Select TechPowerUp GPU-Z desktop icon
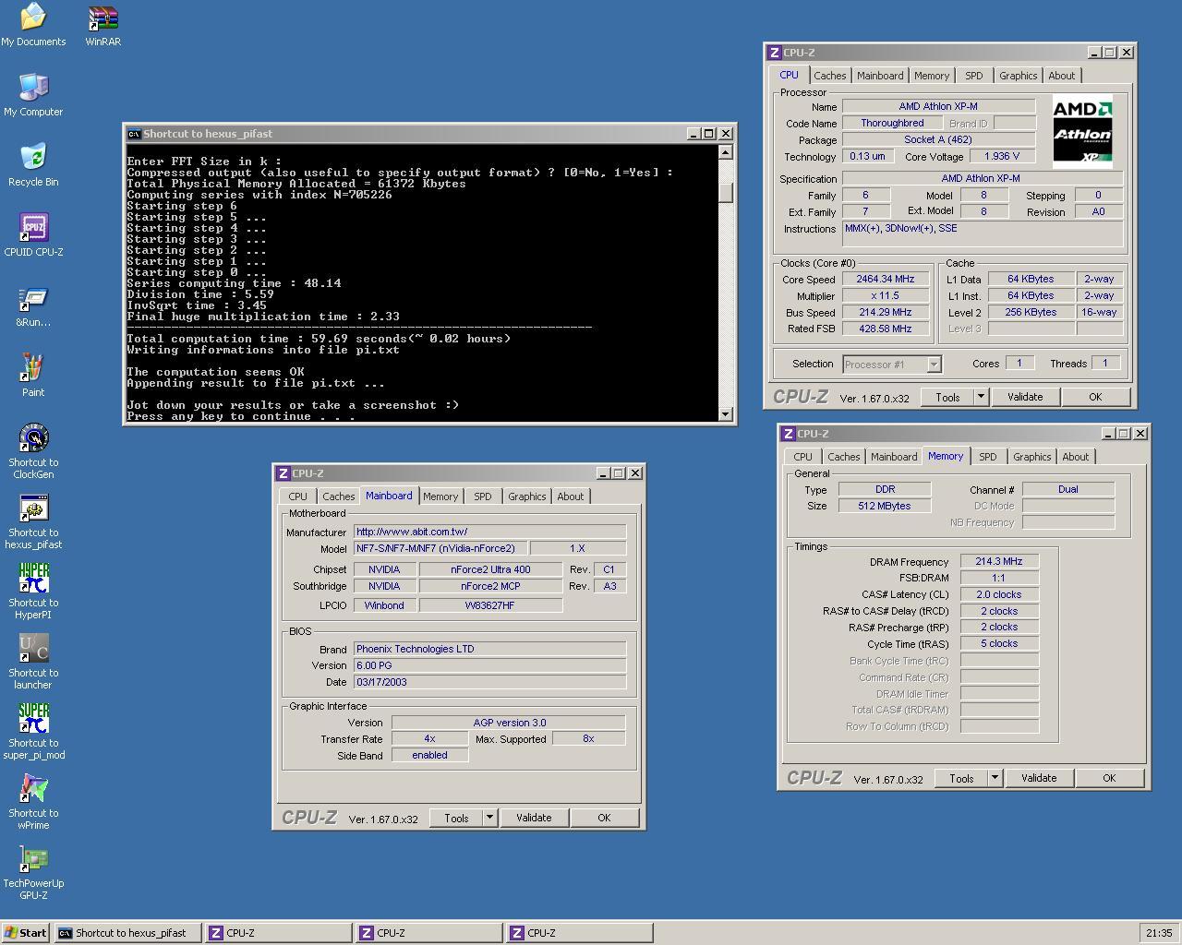The height and width of the screenshot is (945, 1182). 33,872
